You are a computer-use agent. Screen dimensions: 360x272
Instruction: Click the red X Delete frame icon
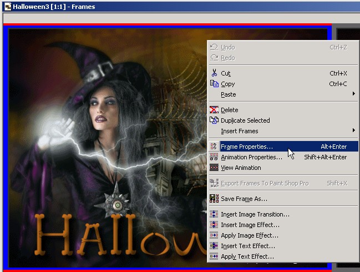coord(214,109)
